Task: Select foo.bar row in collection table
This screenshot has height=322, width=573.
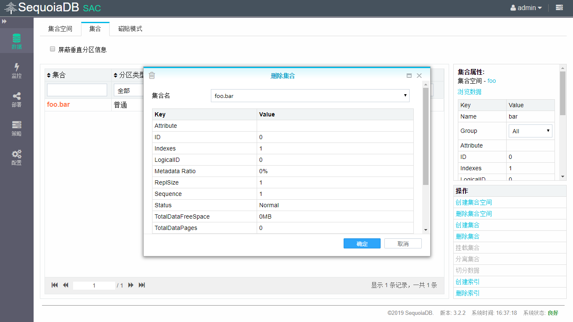Action: [x=58, y=104]
